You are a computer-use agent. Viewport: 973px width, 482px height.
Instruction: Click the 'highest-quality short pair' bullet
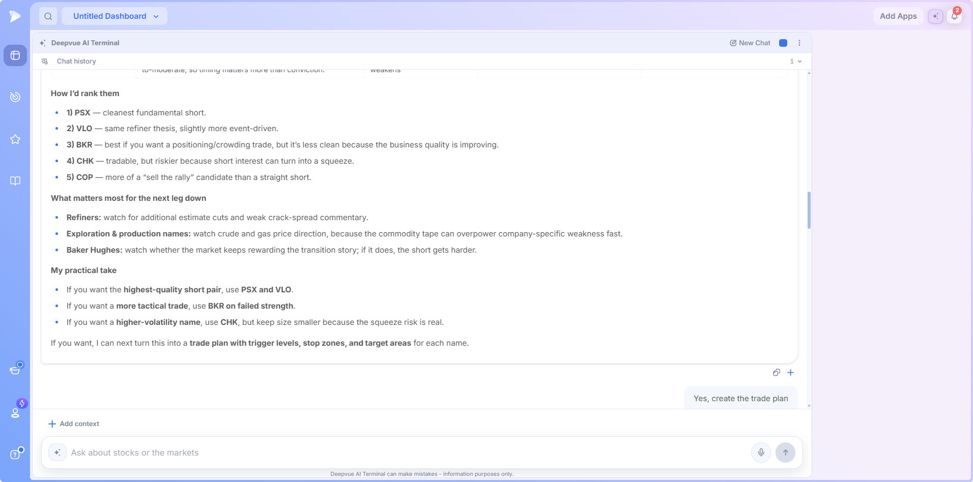pyautogui.click(x=180, y=290)
